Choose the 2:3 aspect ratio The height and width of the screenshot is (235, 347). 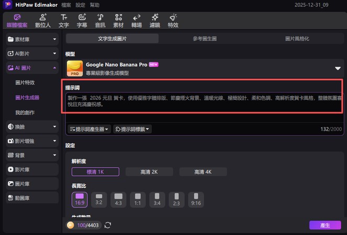coord(176,199)
